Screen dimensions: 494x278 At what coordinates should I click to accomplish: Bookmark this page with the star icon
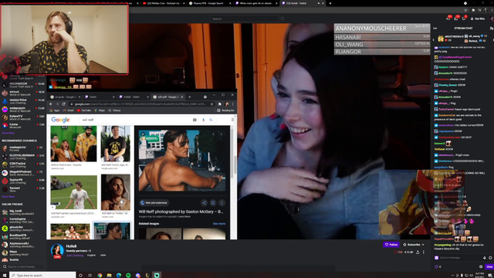[x=465, y=10]
